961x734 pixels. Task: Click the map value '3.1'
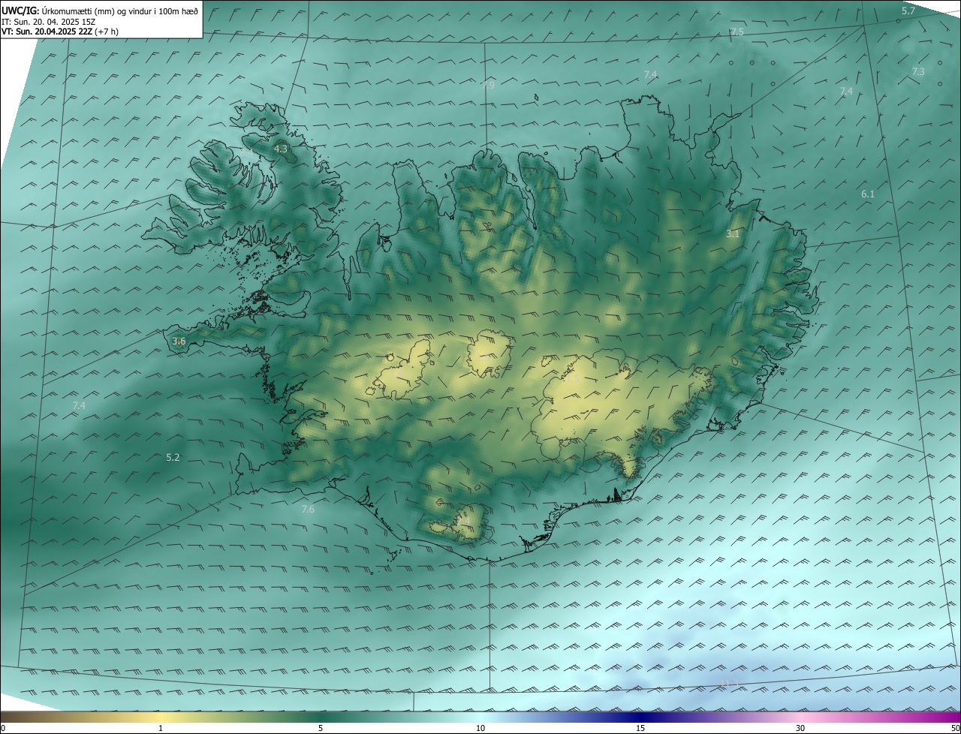click(733, 234)
